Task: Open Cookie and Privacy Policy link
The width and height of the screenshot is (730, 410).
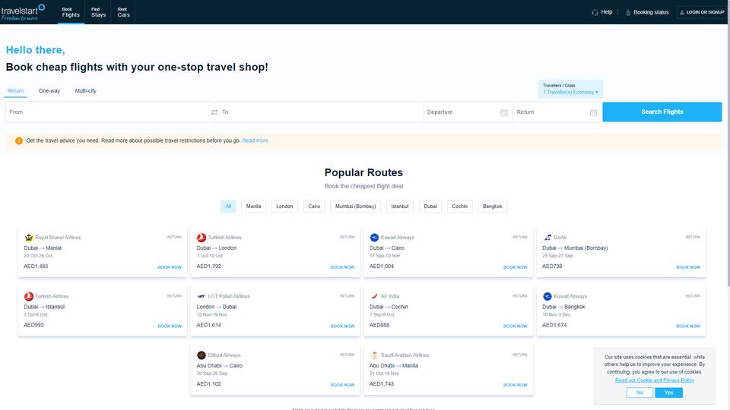Action: tap(655, 380)
